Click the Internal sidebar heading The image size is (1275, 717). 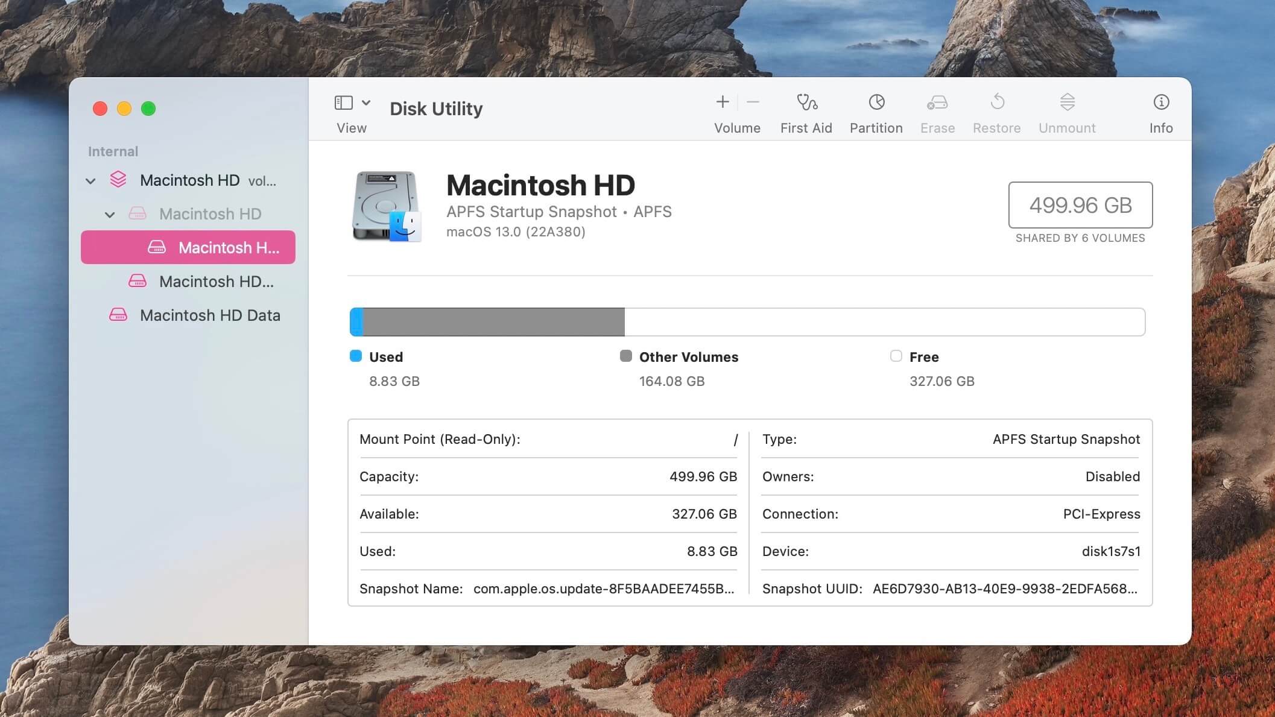click(x=113, y=151)
